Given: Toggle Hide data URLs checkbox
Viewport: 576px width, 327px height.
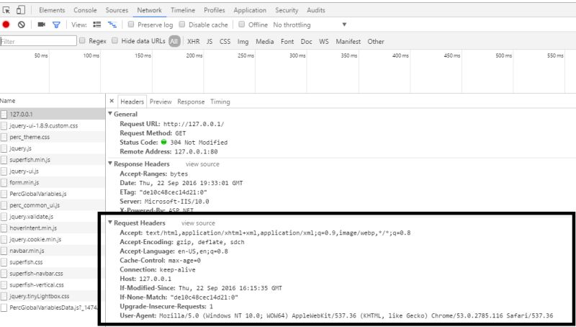Looking at the screenshot, I should click(x=115, y=41).
